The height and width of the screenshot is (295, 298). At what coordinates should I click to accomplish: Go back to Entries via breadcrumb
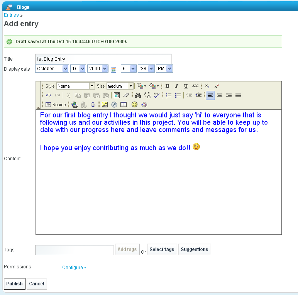tap(12, 15)
